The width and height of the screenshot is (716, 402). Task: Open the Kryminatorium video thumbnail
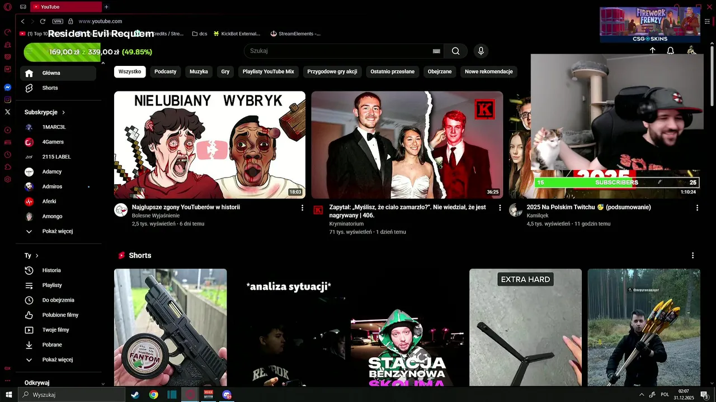(x=407, y=145)
